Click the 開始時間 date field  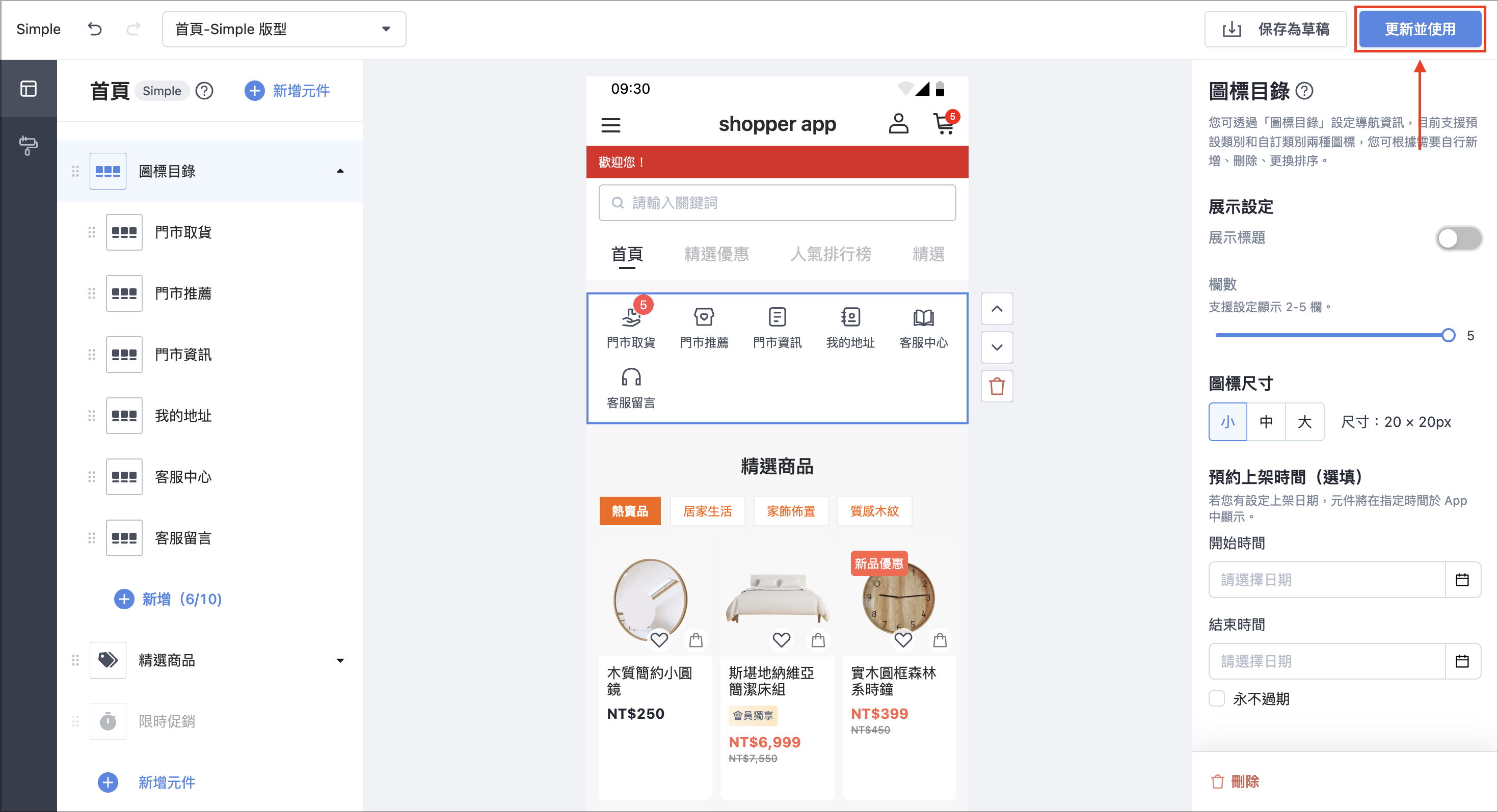[1326, 580]
